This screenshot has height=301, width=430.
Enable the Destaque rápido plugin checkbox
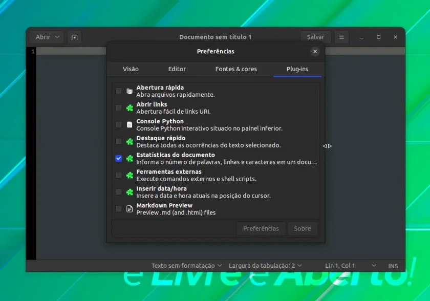click(118, 141)
